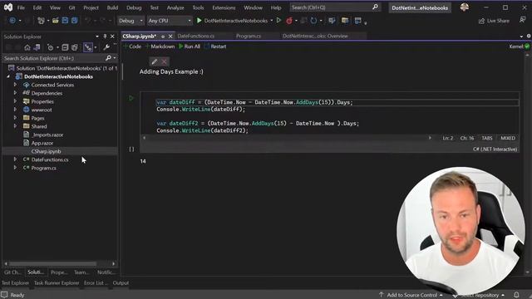Viewport: 532px width, 299px height.
Task: Click the pending changes filter clock icon
Action: (50, 47)
